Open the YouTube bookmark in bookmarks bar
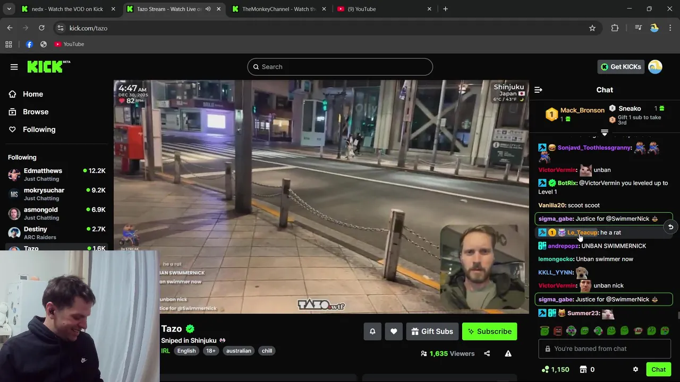The height and width of the screenshot is (382, 680). pos(69,44)
